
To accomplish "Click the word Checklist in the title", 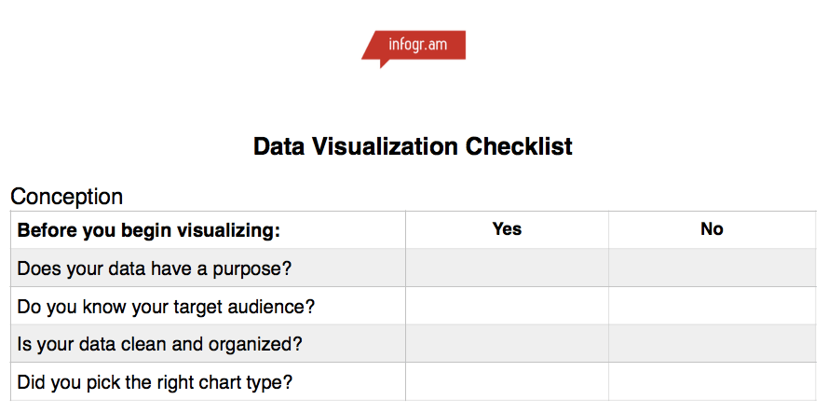I will [x=519, y=146].
